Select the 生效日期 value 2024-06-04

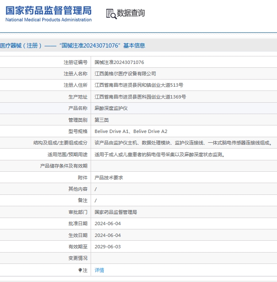point(108,235)
